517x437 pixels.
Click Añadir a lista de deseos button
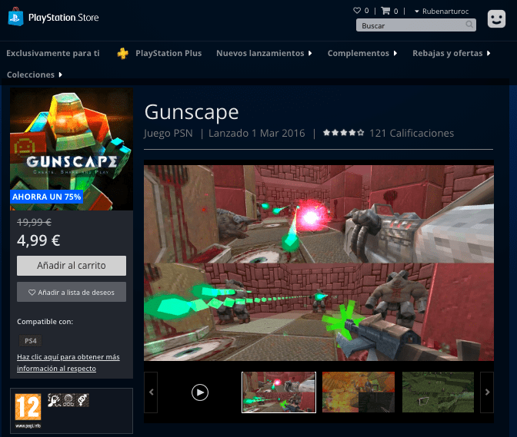click(x=72, y=292)
